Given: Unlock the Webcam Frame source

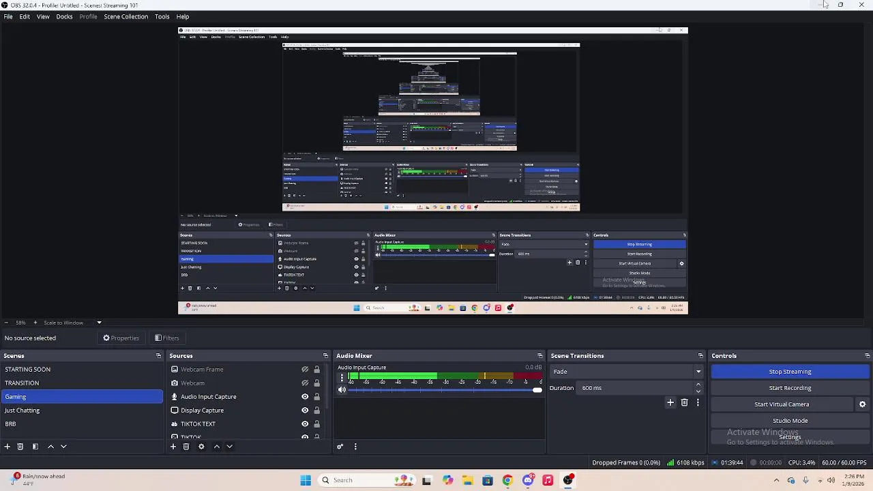Looking at the screenshot, I should click(x=316, y=370).
